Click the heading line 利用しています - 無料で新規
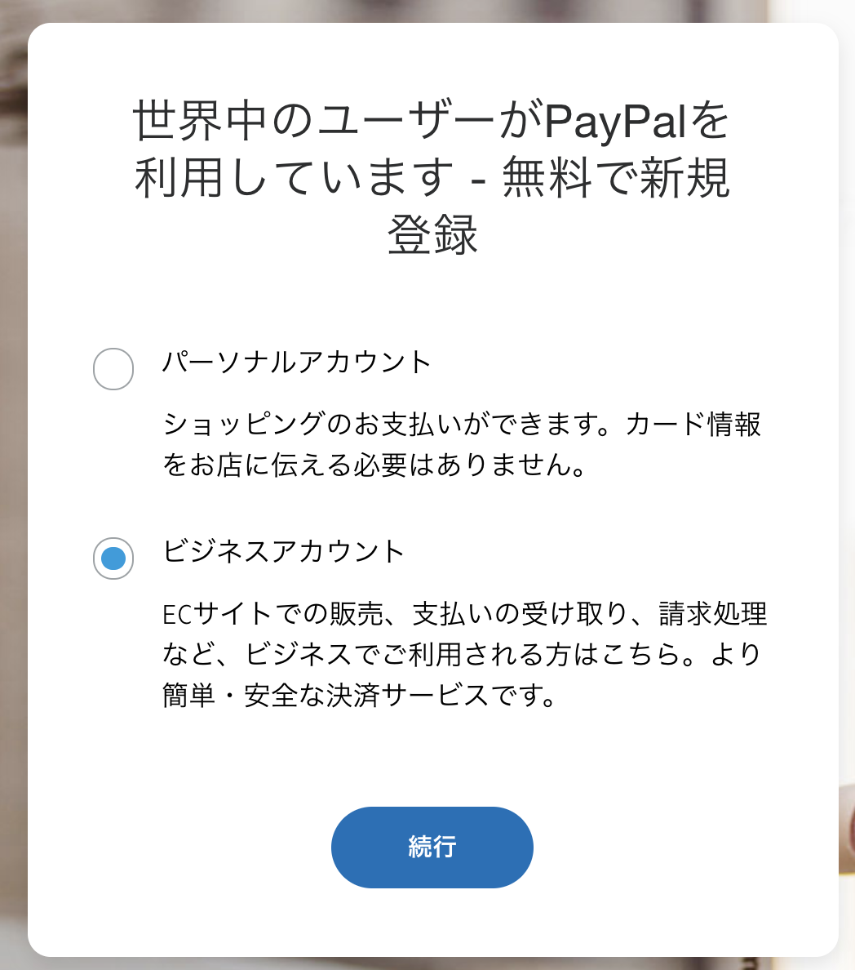The height and width of the screenshot is (970, 855). coord(432,177)
